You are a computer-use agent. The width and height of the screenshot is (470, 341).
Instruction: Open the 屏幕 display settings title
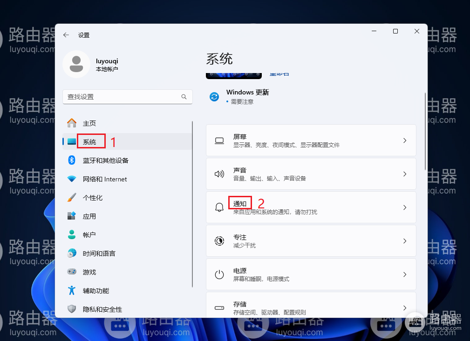coord(240,137)
